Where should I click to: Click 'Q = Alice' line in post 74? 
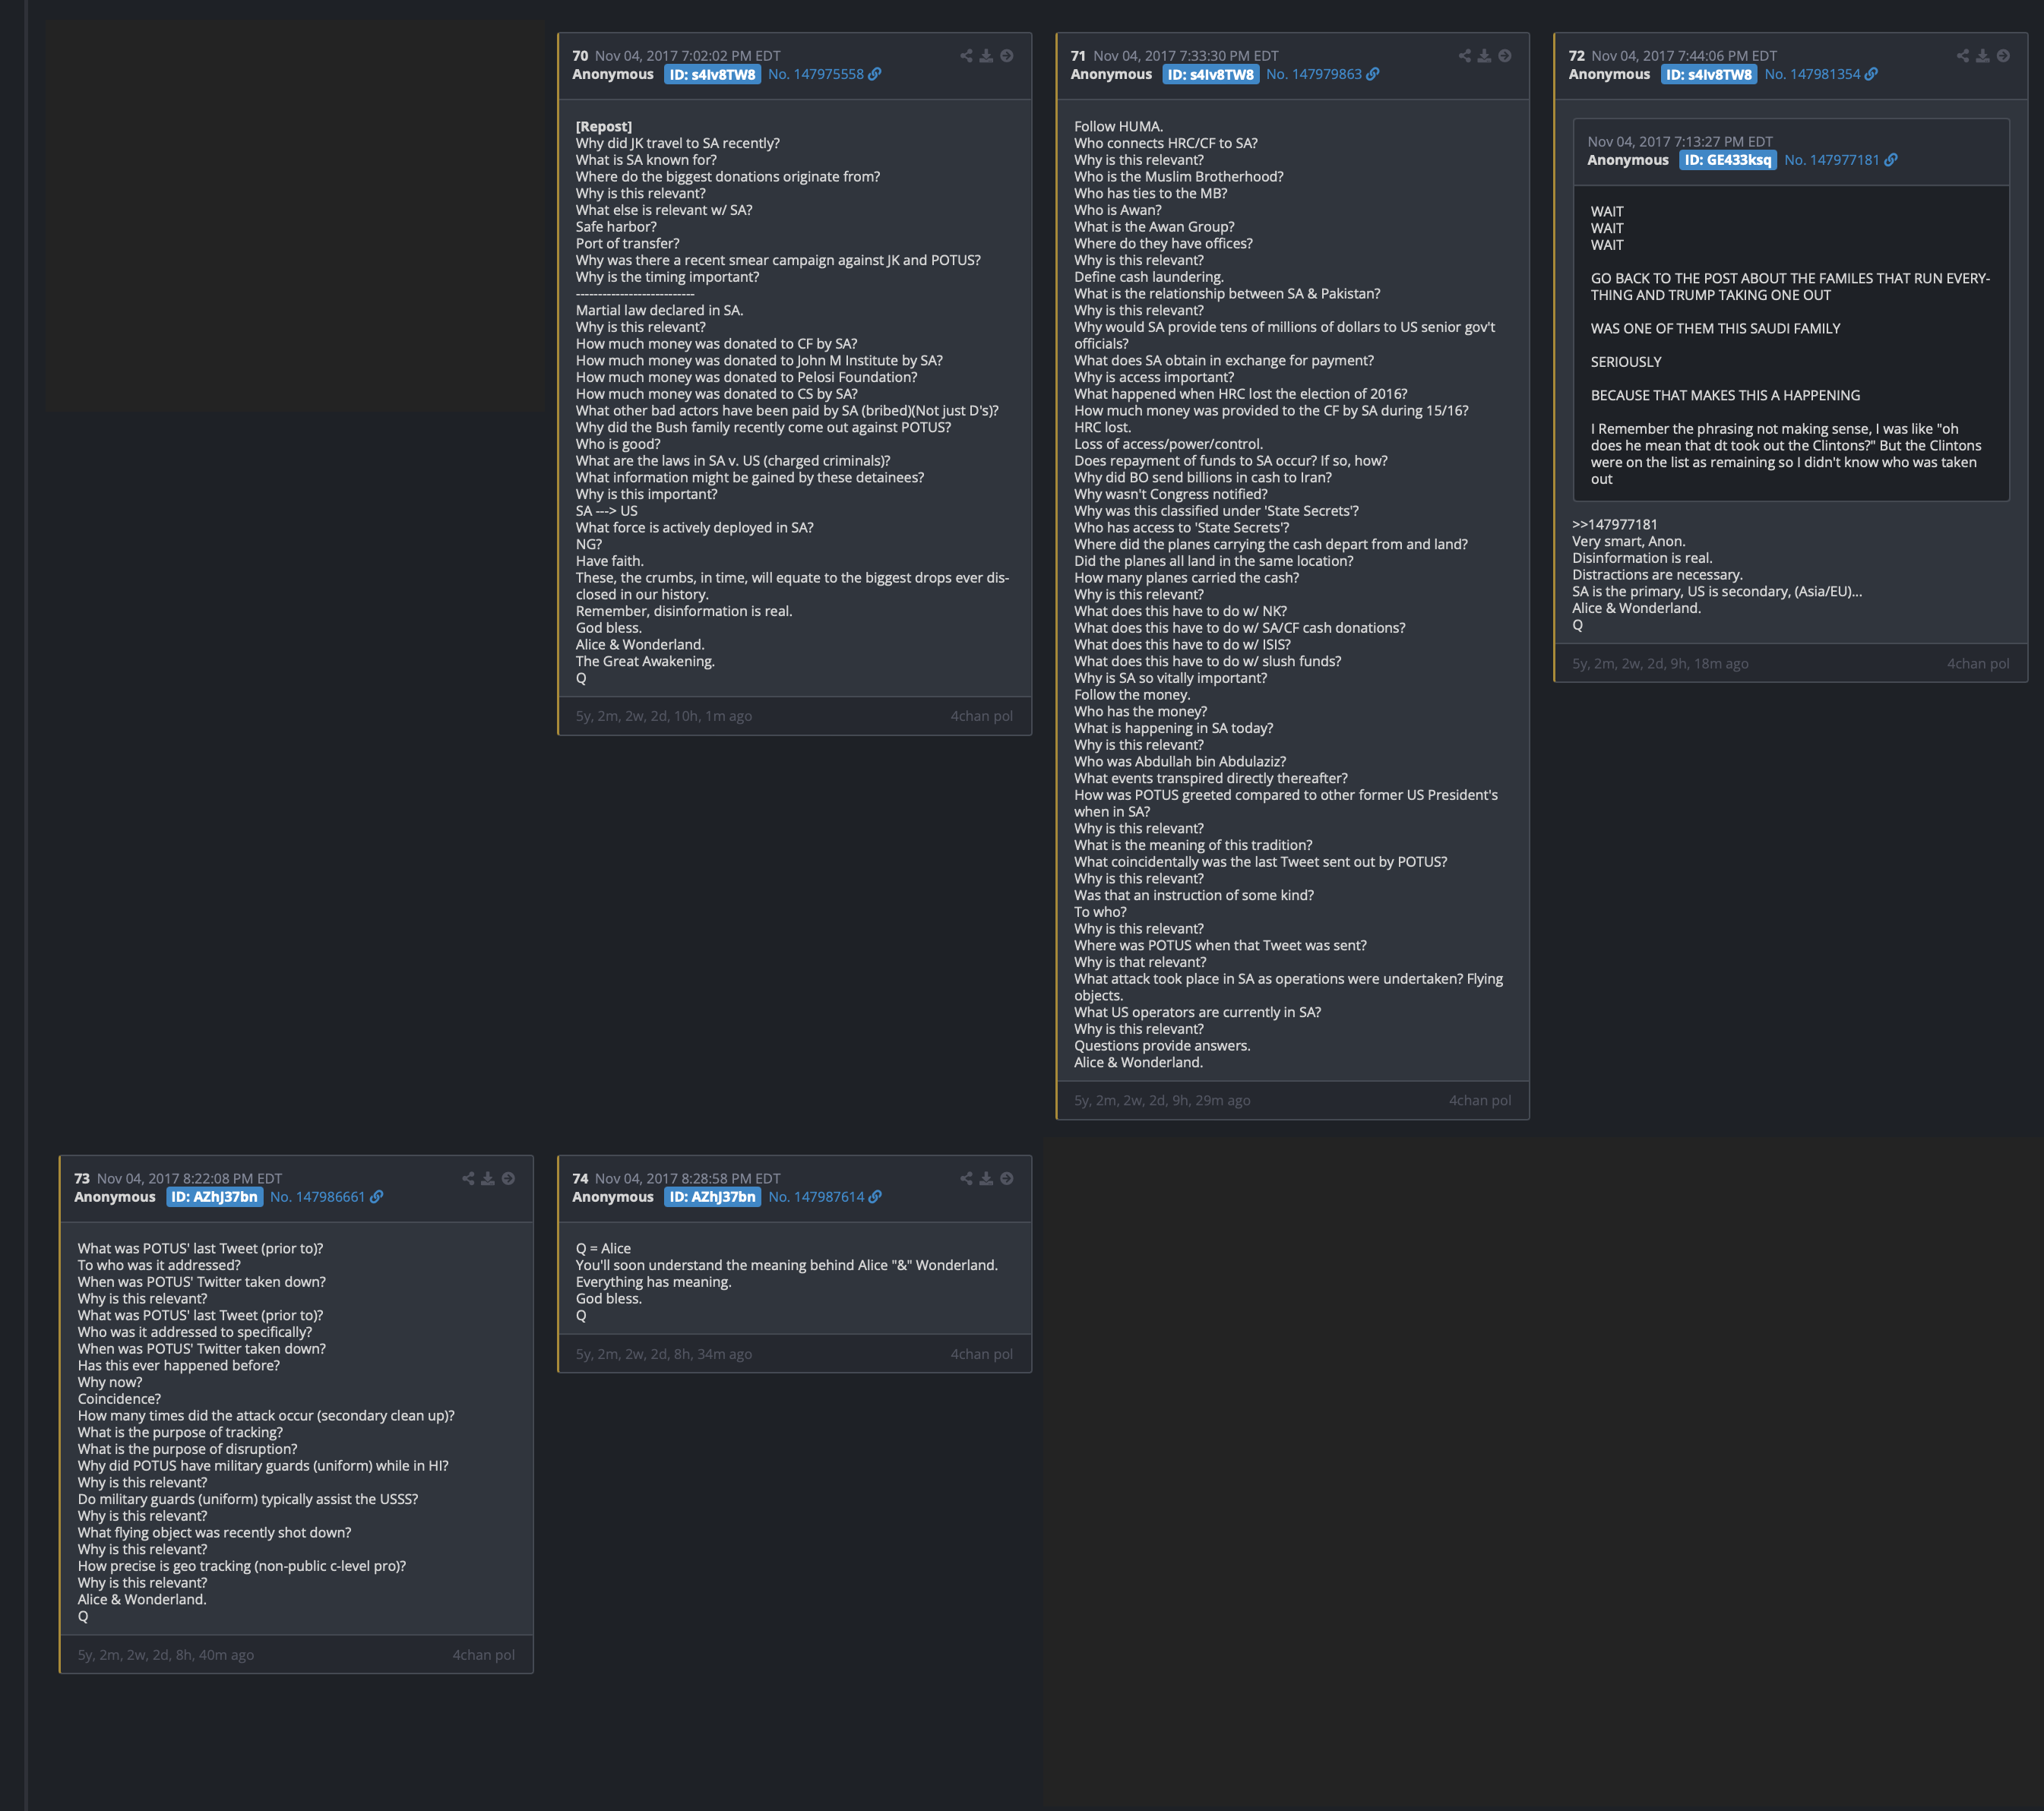[603, 1248]
